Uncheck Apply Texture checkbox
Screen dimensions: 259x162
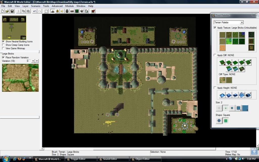[x=215, y=28]
